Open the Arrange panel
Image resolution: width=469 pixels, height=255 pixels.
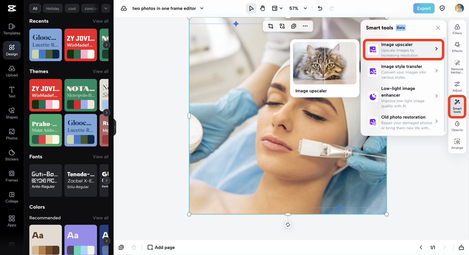(457, 144)
